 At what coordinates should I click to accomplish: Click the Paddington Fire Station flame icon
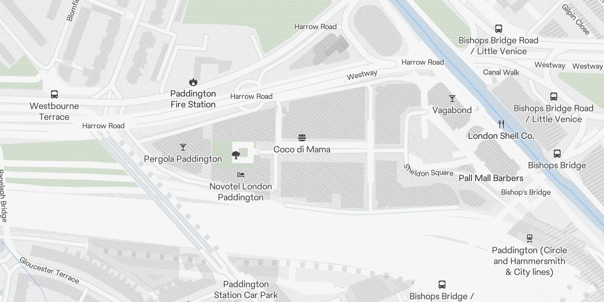pos(193,82)
